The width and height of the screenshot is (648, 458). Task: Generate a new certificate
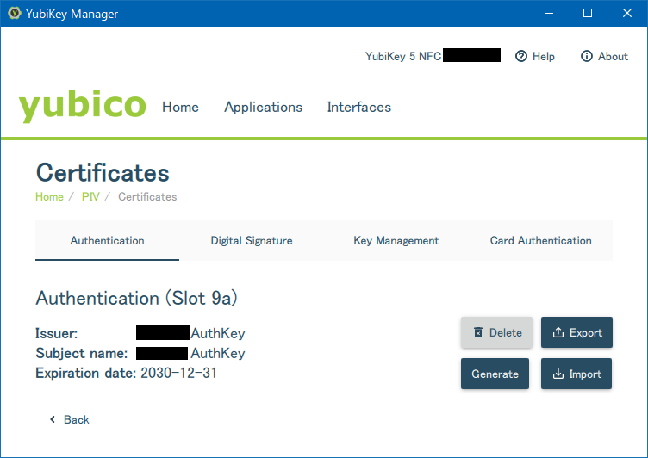495,374
